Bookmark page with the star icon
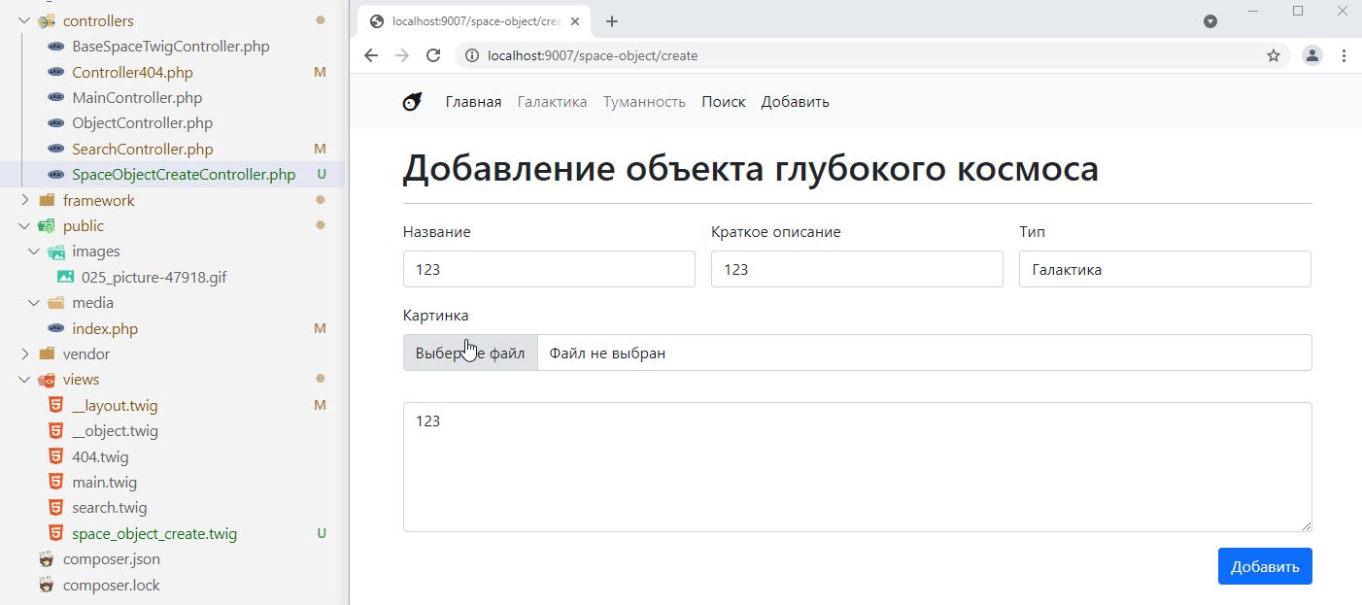Viewport: 1362px width, 605px height. [x=1273, y=55]
